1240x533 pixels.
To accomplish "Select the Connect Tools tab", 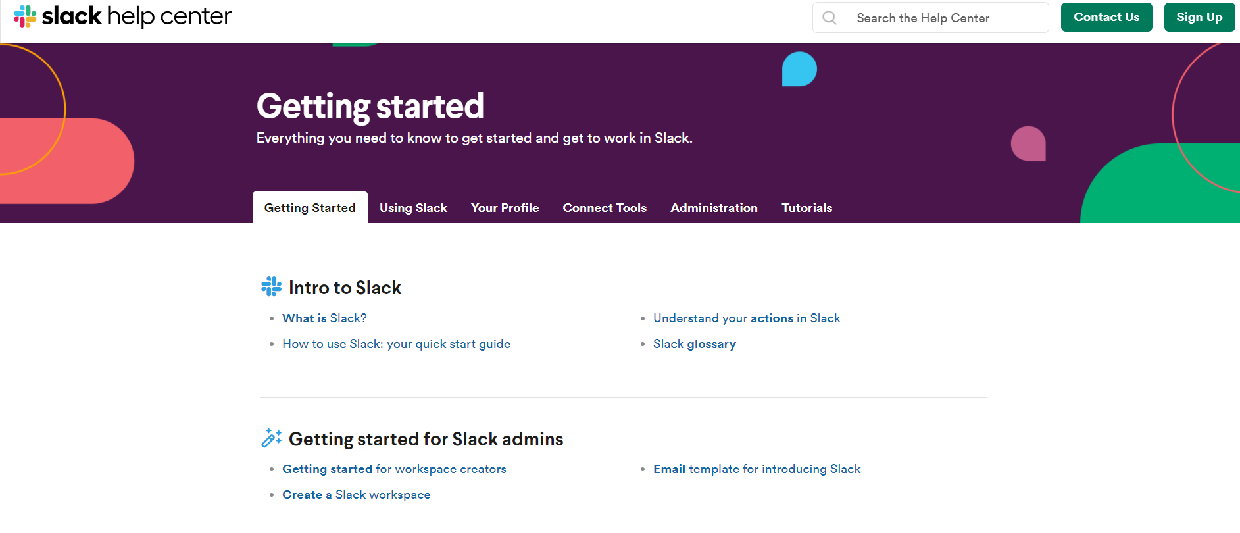I will coord(605,207).
